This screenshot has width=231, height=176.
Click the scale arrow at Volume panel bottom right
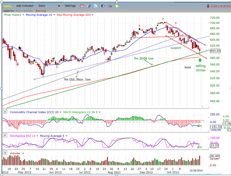[209, 166]
